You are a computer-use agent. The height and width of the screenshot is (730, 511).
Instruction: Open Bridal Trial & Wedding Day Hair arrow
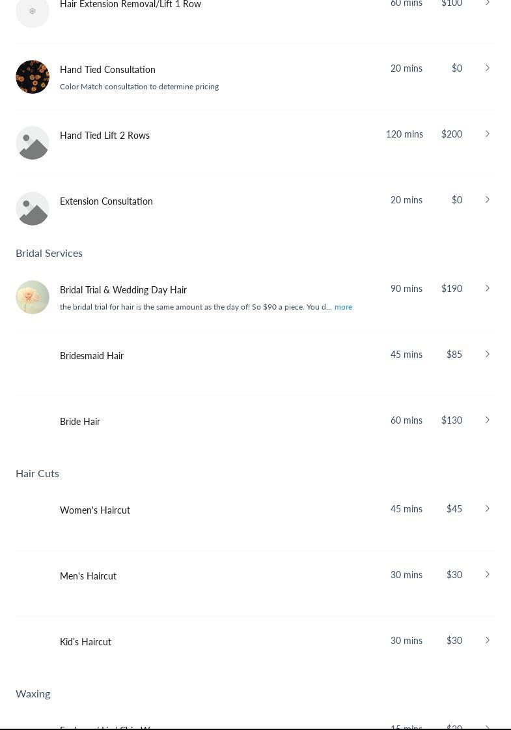tap(487, 289)
